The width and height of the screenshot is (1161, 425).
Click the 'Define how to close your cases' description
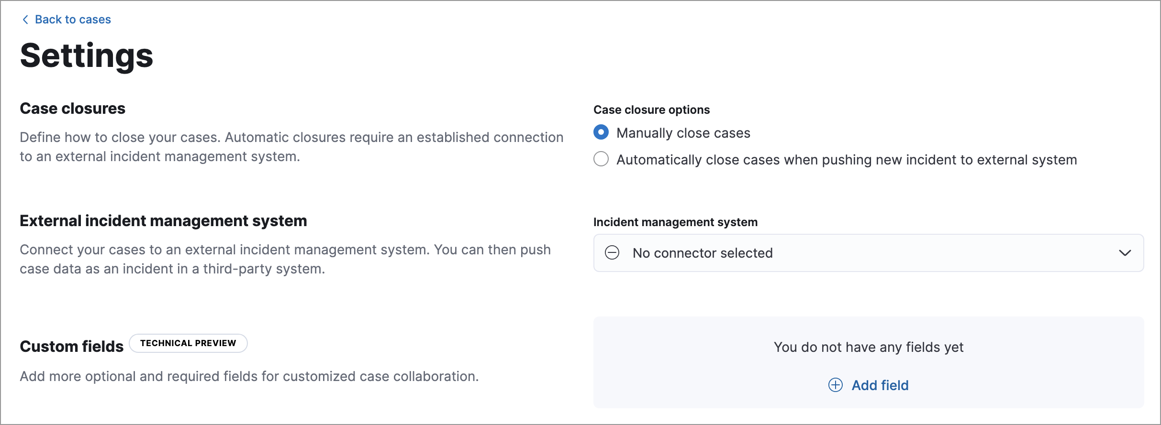pos(291,147)
